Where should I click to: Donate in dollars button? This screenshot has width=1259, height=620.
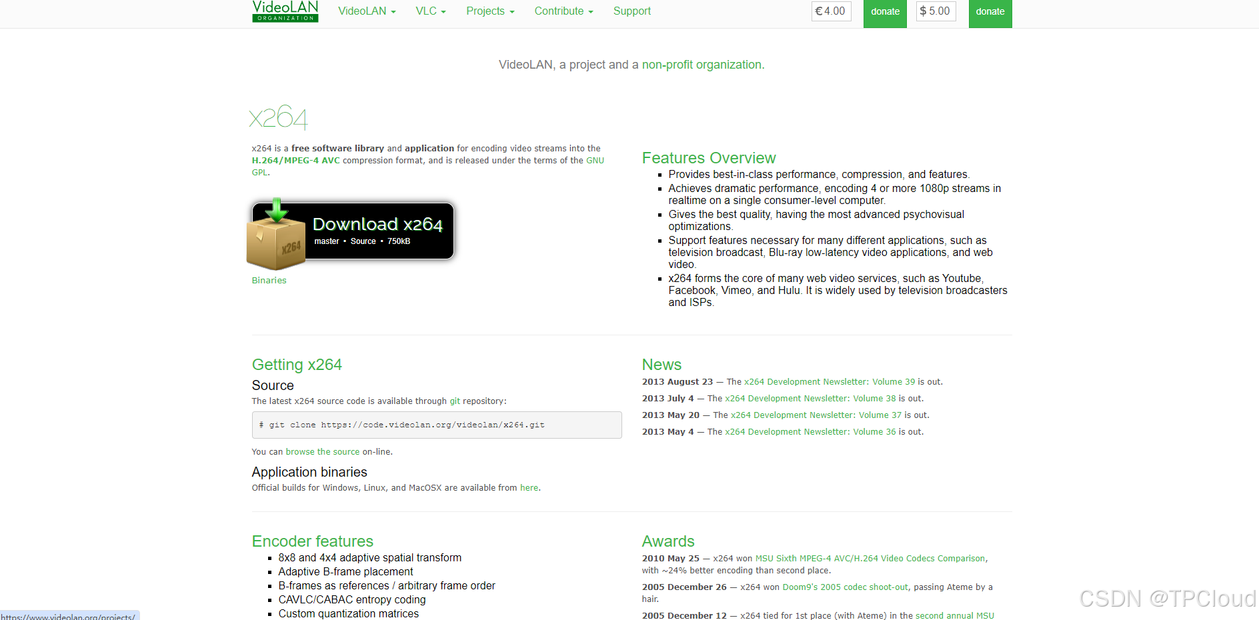990,13
